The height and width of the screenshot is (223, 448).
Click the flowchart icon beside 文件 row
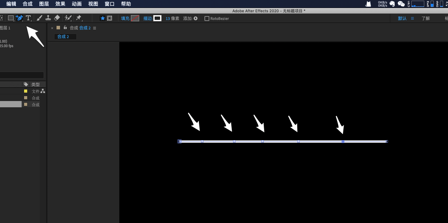click(x=43, y=91)
